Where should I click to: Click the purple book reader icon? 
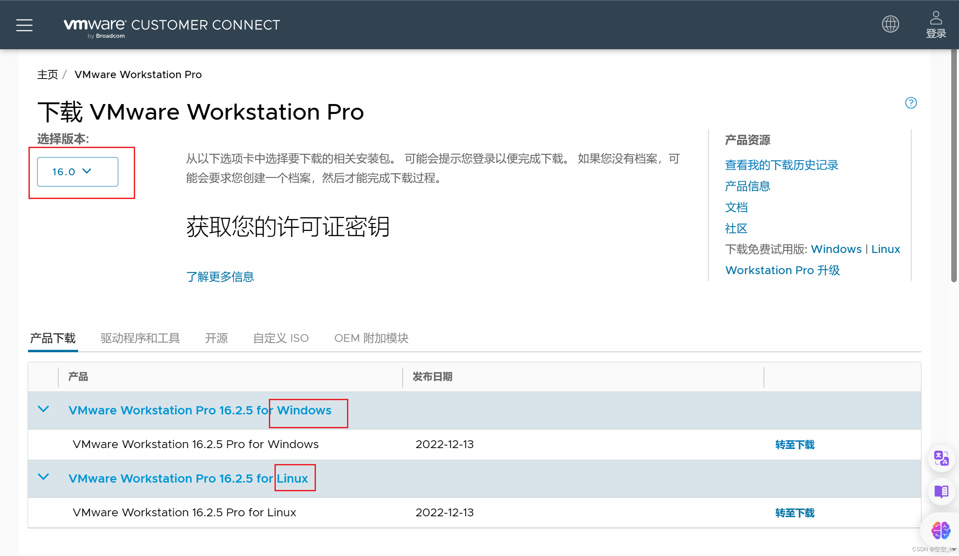tap(941, 491)
